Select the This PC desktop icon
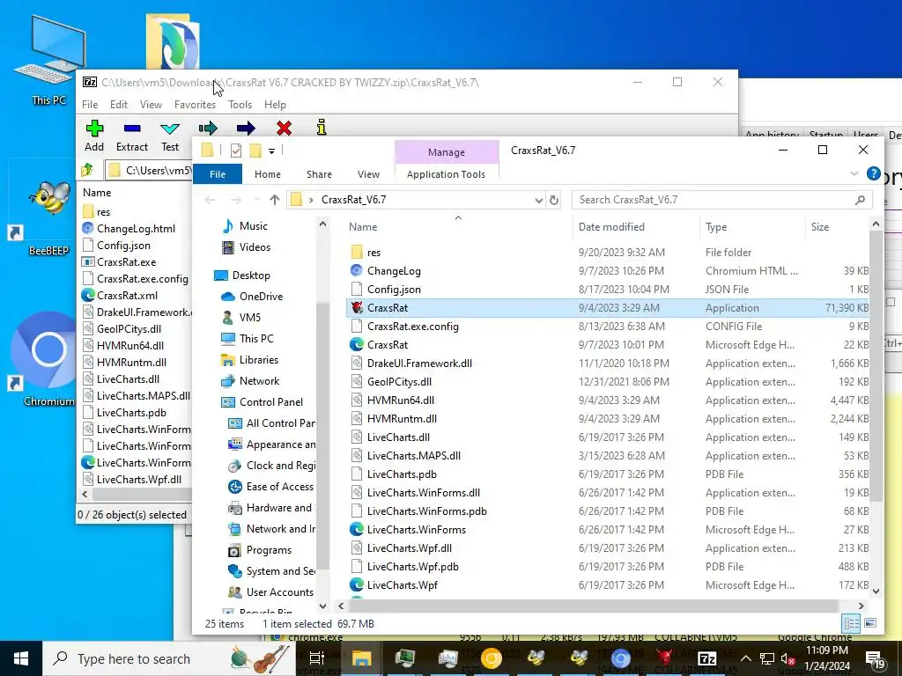 [49, 61]
